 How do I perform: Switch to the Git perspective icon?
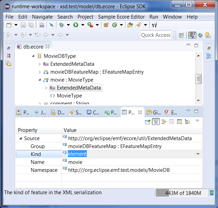coord(208,35)
